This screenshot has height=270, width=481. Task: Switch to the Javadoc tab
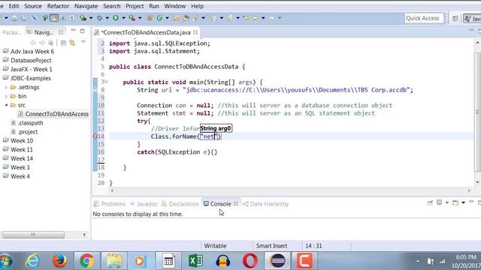click(144, 204)
